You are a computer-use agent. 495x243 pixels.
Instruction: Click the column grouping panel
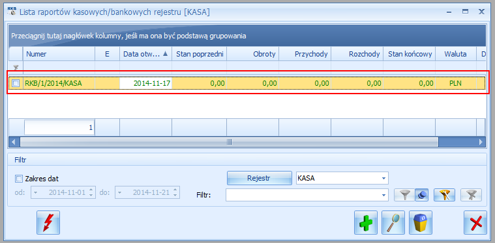(x=247, y=36)
